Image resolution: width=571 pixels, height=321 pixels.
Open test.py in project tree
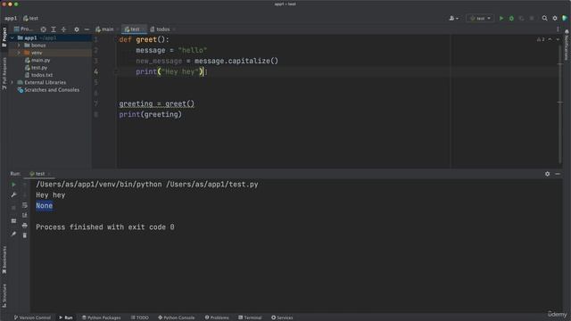tap(36, 68)
